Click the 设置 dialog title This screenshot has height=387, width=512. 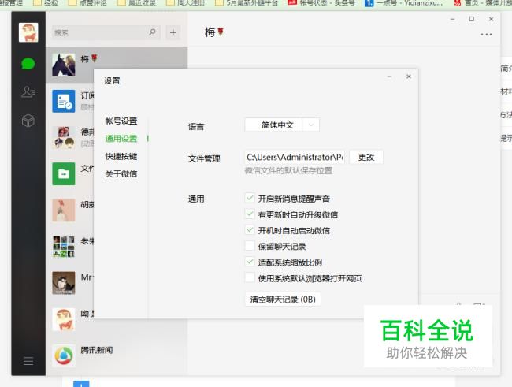112,80
